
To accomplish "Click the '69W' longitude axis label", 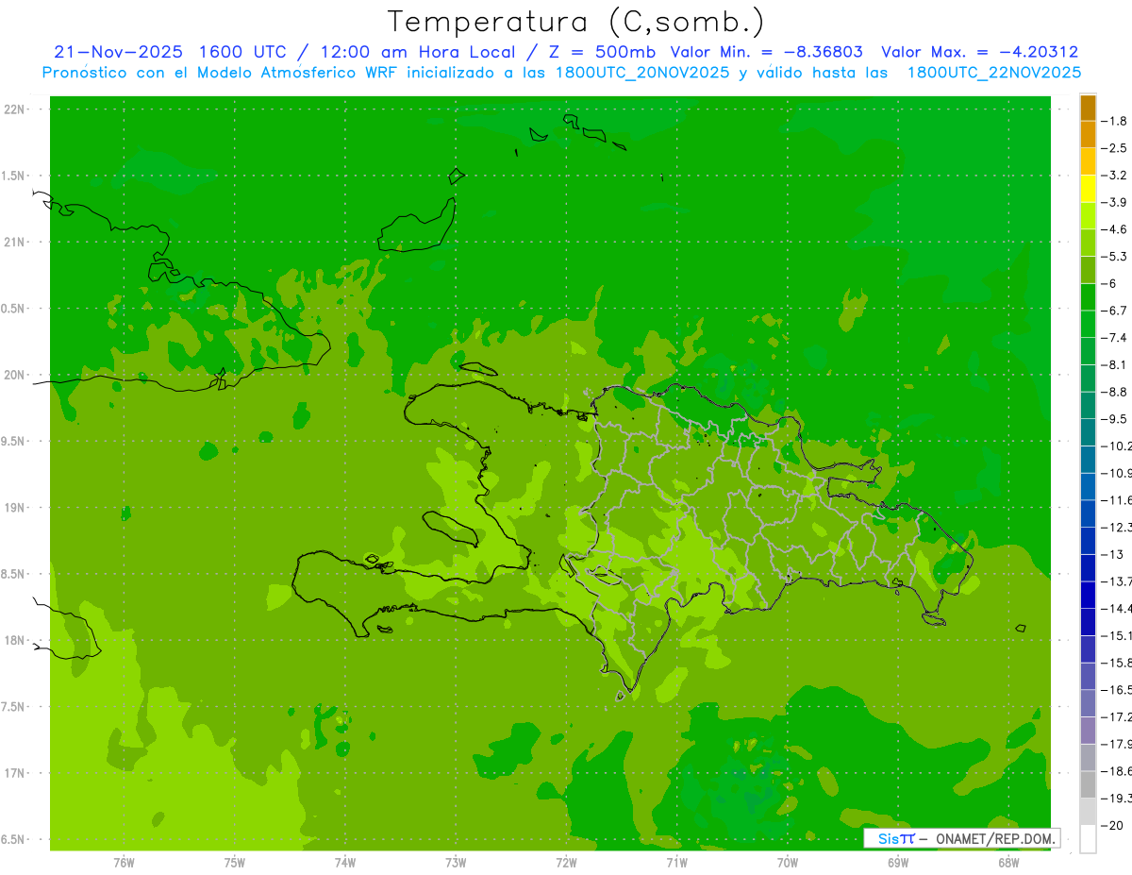I will (898, 862).
